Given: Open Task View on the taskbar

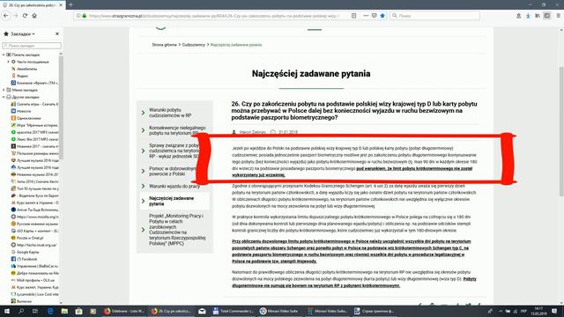Looking at the screenshot, I should click(x=35, y=311).
